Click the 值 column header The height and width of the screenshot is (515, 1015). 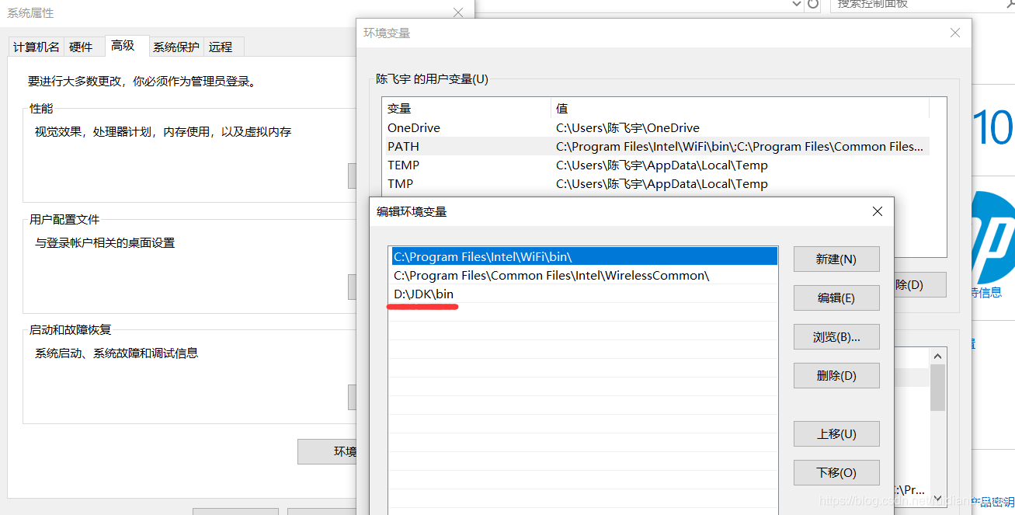click(x=740, y=108)
